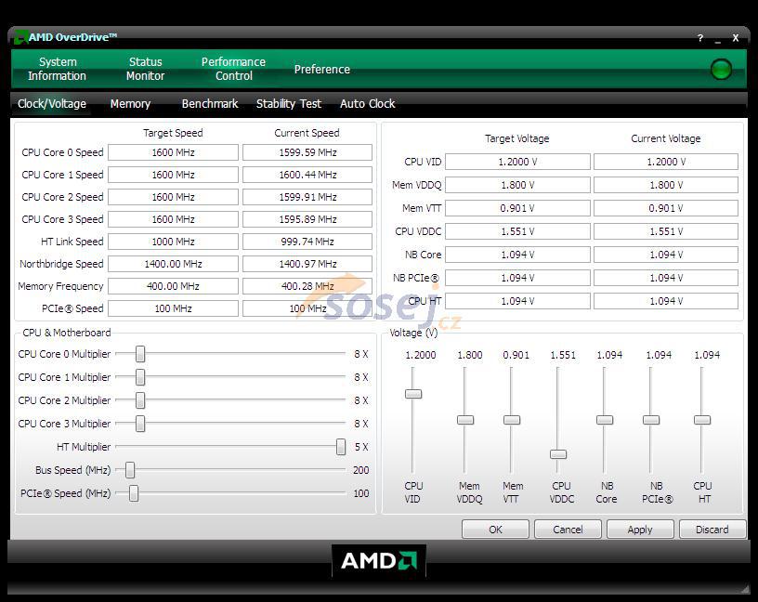Image resolution: width=758 pixels, height=602 pixels.
Task: Click Memory Frequency target 400.00 MHz field
Action: tap(173, 286)
